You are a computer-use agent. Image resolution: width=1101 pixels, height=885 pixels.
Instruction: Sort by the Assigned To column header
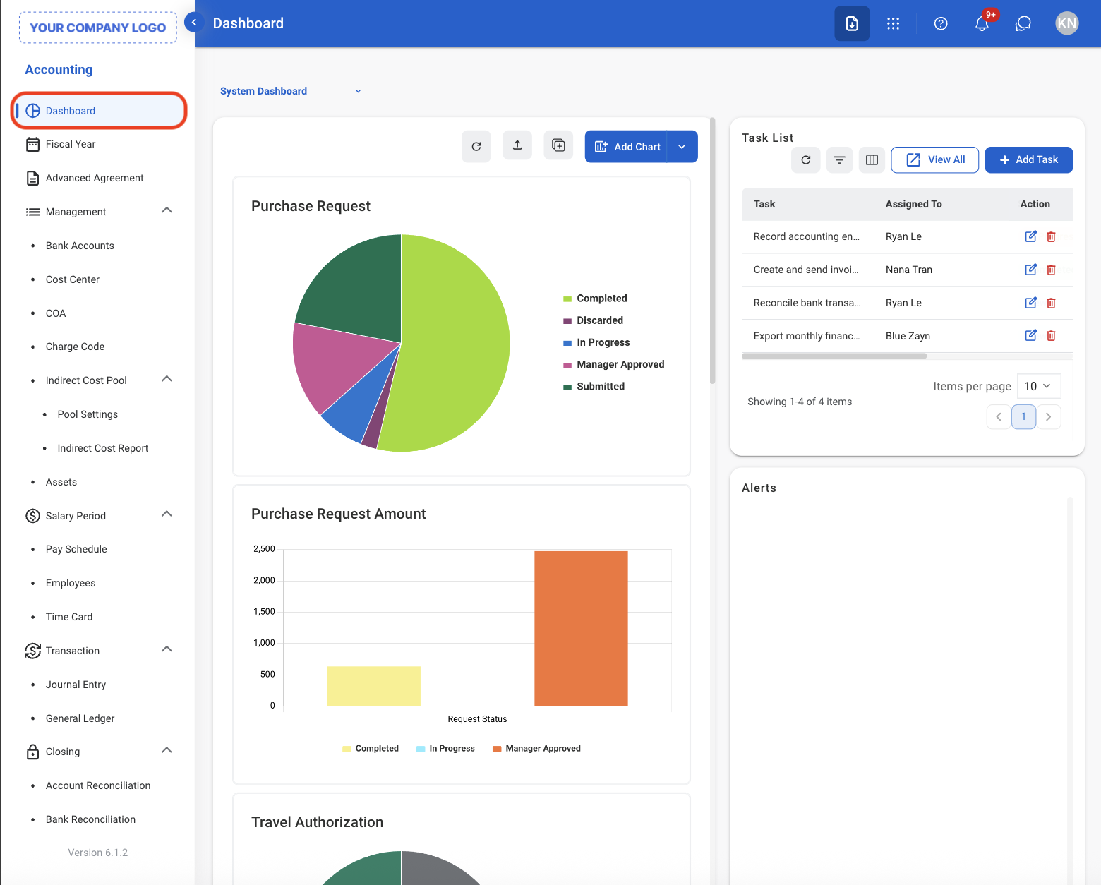click(914, 204)
